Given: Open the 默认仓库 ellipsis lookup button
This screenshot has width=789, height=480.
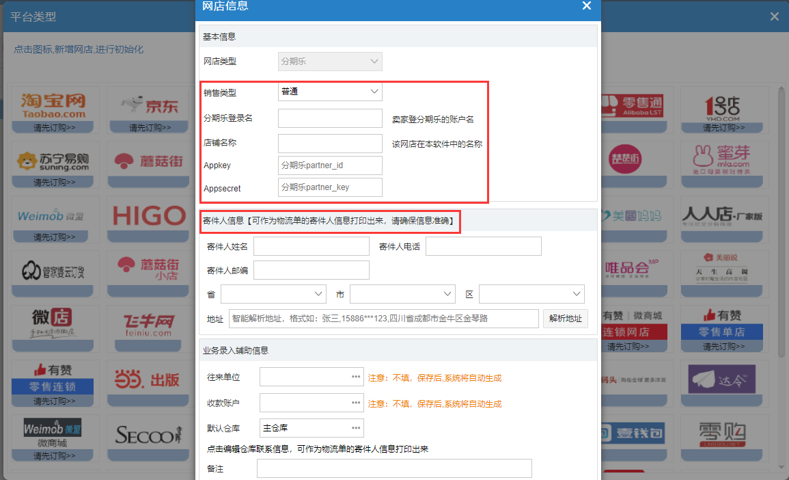Looking at the screenshot, I should tap(356, 428).
